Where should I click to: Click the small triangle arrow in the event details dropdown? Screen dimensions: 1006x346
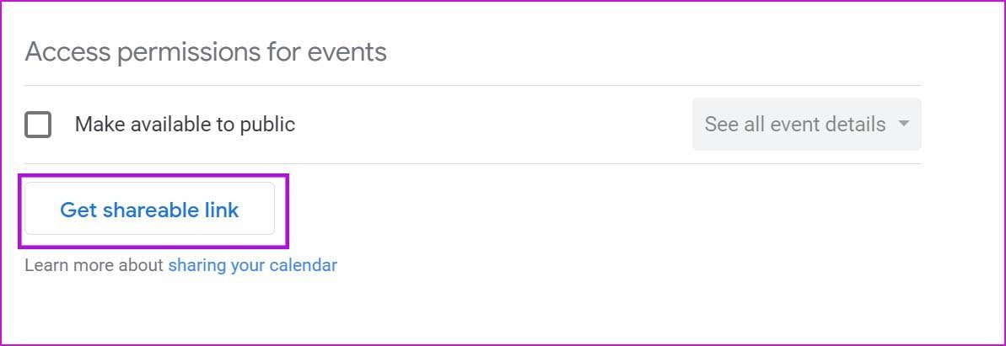(x=904, y=123)
